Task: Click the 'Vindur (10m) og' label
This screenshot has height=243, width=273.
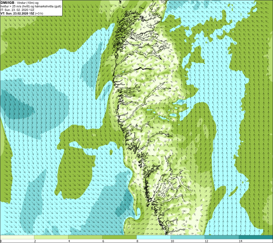Action: (x=28, y=3)
